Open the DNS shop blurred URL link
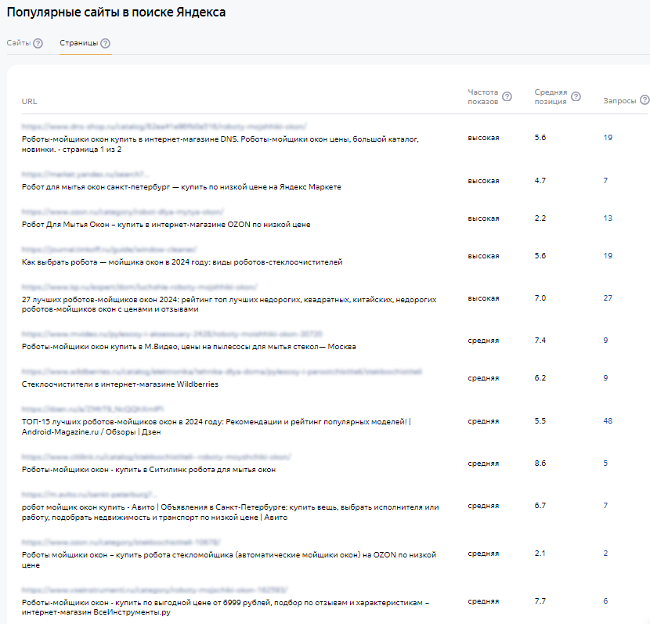This screenshot has height=624, width=650. pos(164,126)
